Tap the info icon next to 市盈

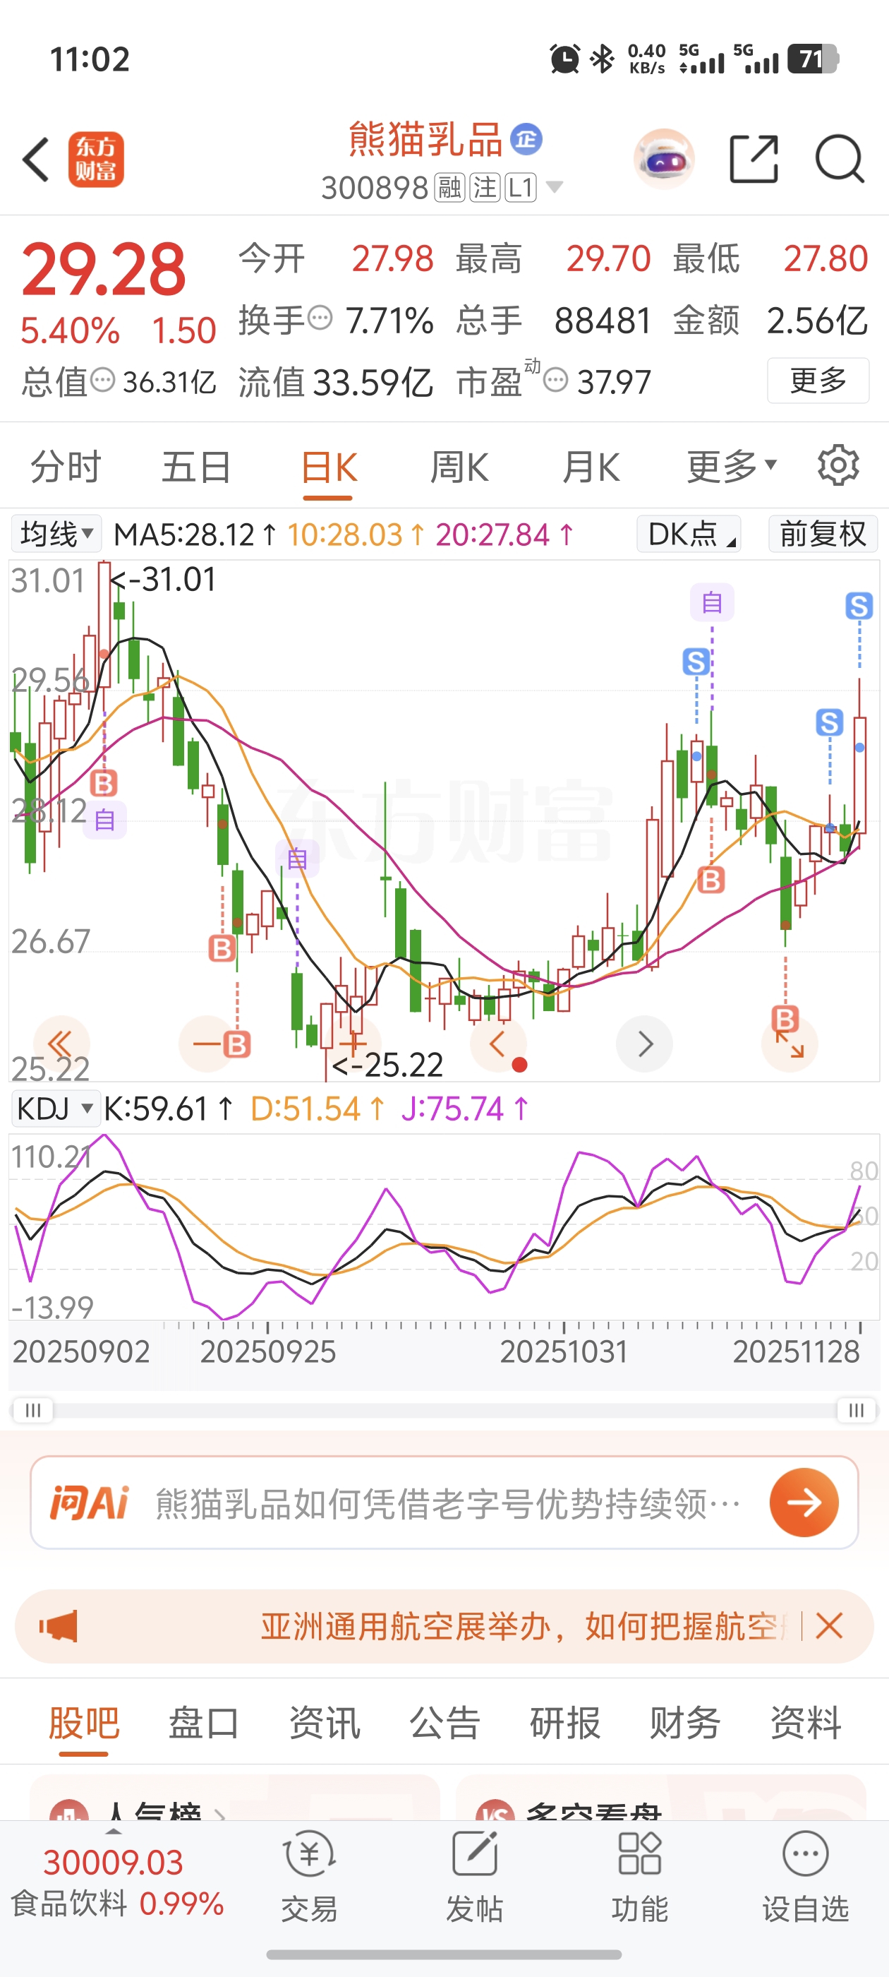(555, 379)
